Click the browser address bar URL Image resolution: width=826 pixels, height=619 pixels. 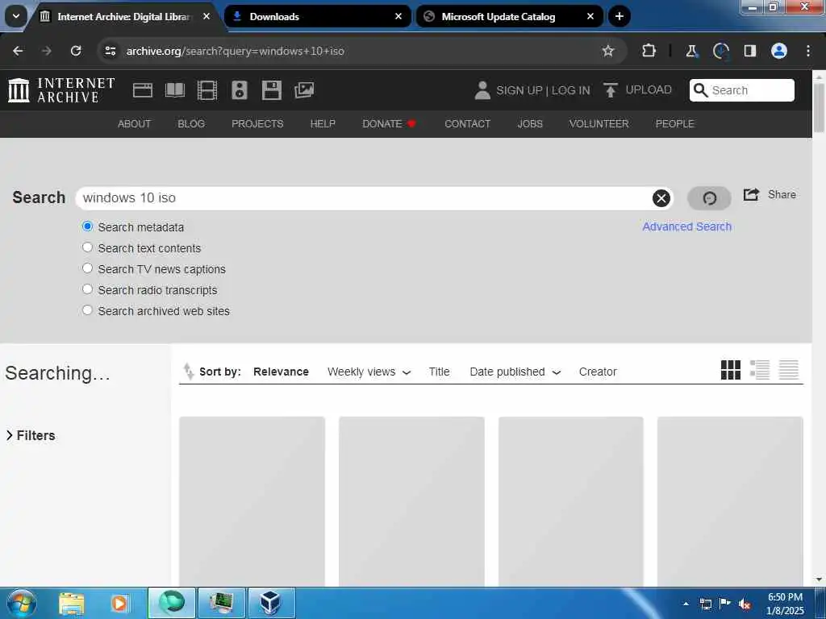click(235, 51)
